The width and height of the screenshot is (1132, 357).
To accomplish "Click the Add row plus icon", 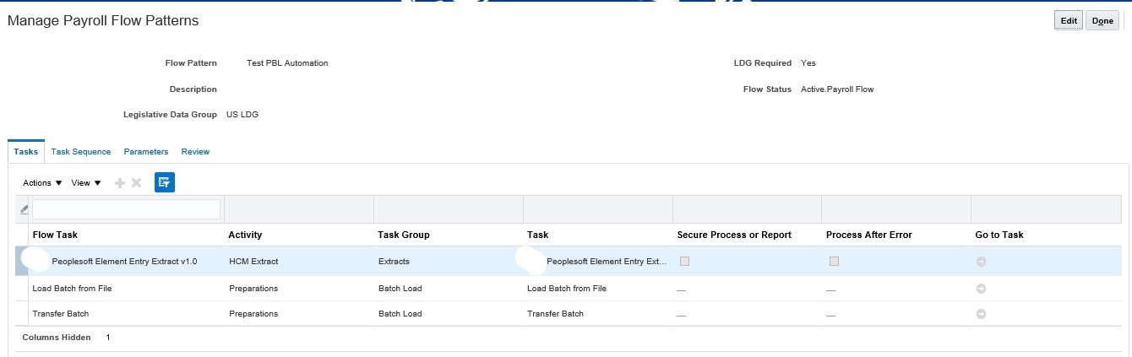I will 120,183.
